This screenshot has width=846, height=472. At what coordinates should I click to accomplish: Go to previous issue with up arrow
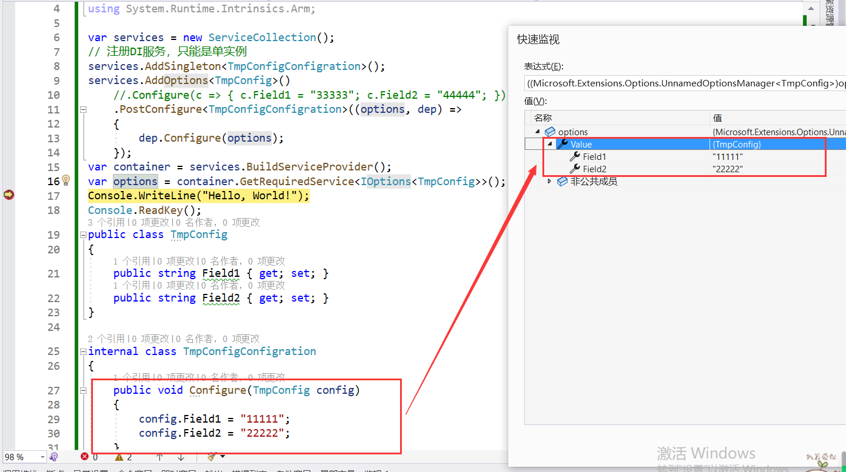(x=159, y=457)
